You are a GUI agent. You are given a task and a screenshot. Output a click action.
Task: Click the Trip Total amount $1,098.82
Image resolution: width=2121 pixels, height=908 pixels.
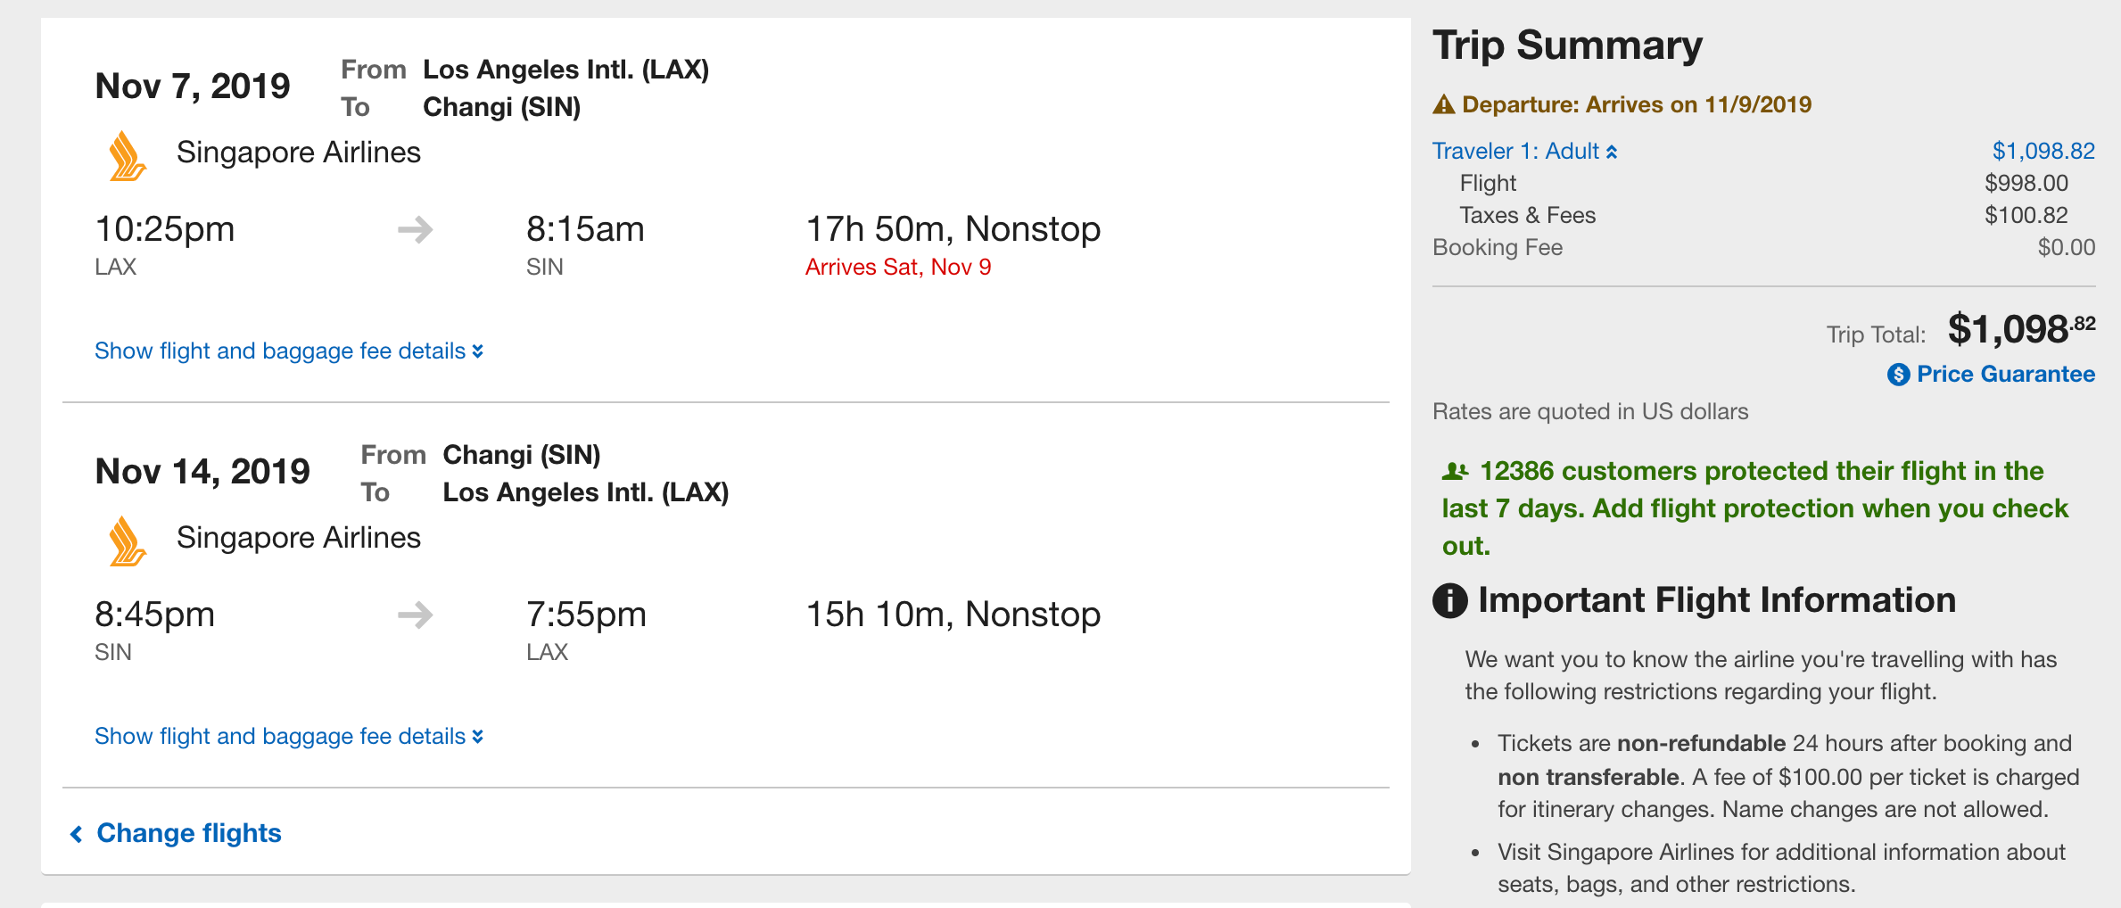(2020, 330)
